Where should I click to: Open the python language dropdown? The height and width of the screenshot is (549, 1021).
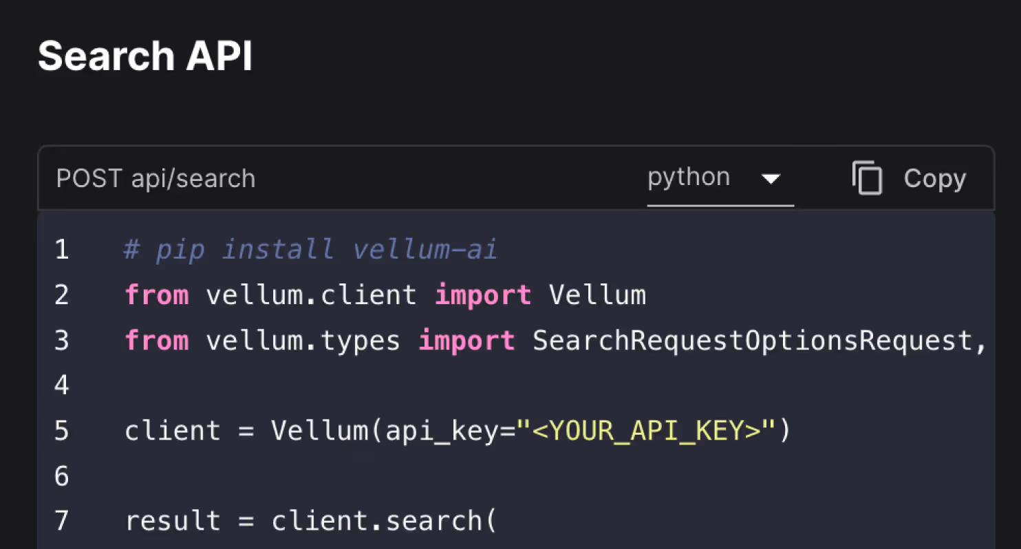(x=720, y=179)
